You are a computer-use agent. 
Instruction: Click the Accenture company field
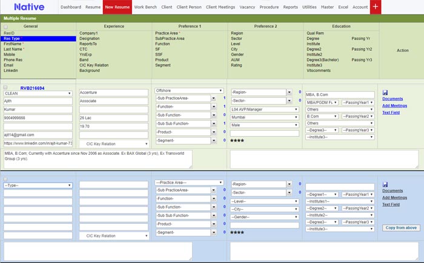click(x=114, y=93)
